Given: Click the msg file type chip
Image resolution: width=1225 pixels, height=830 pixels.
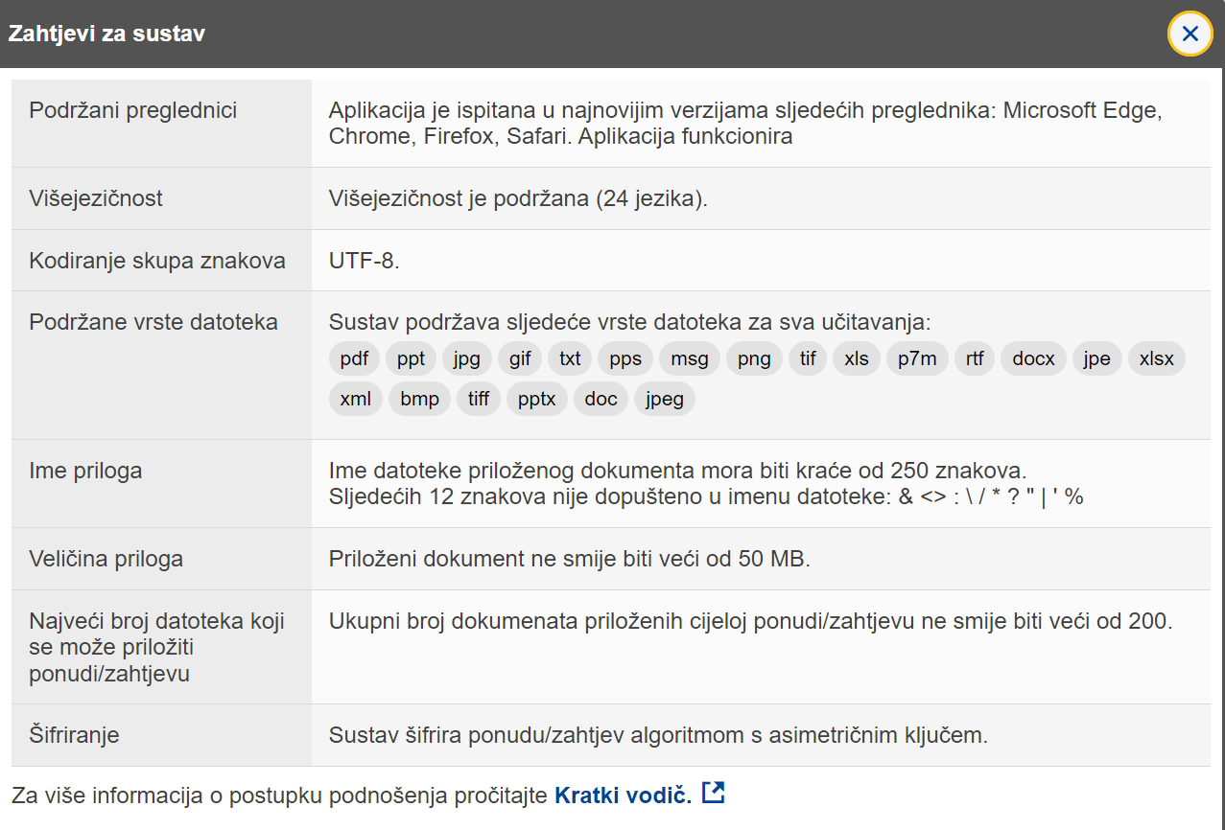Looking at the screenshot, I should pos(689,358).
